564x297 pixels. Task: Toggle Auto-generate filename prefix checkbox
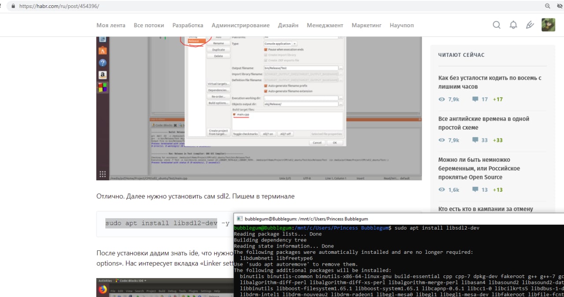tap(265, 85)
